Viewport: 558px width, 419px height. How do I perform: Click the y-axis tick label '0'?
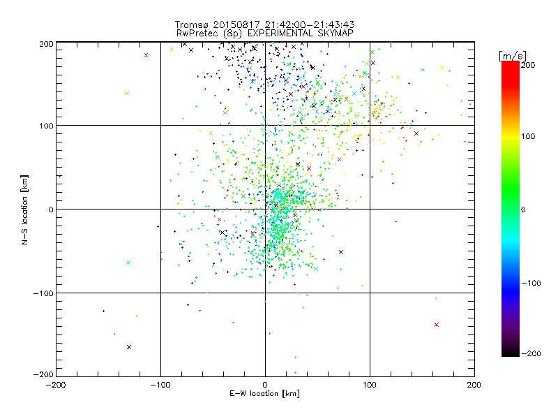point(51,209)
